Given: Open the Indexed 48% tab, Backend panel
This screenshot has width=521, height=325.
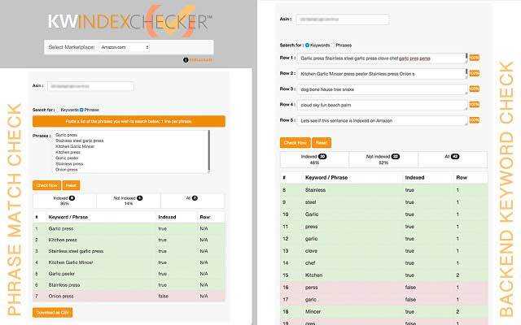Looking at the screenshot, I should pos(314,159).
